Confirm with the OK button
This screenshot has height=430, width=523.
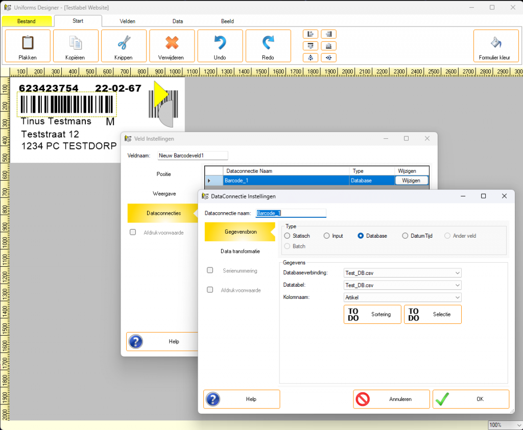click(x=471, y=399)
